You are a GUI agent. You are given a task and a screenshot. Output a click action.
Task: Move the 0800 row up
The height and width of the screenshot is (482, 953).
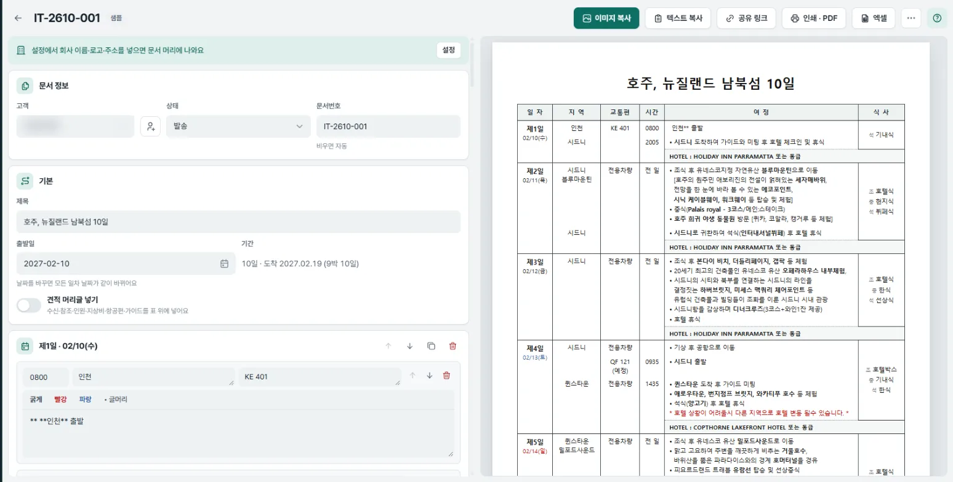413,376
